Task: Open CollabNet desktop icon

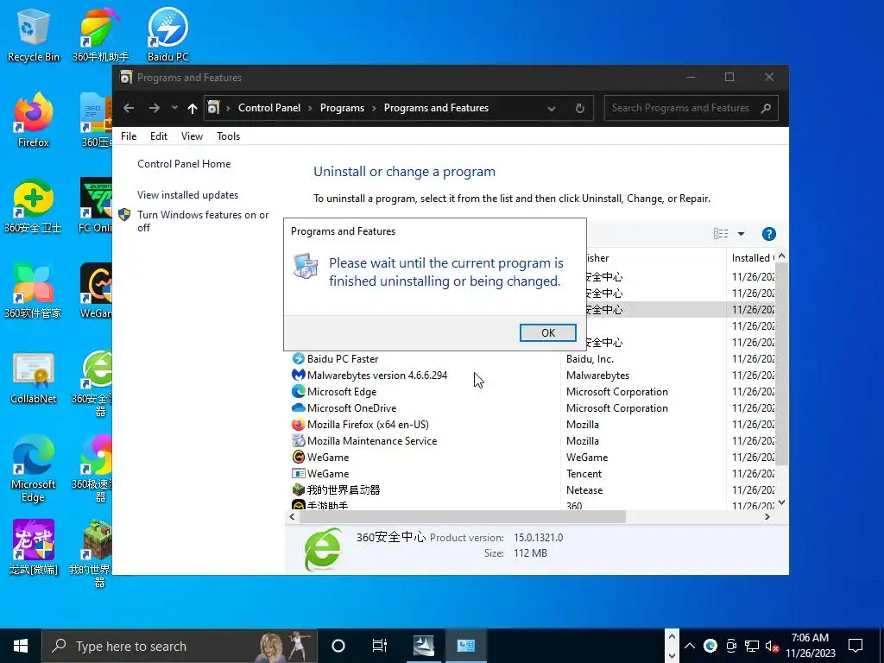Action: click(x=34, y=378)
